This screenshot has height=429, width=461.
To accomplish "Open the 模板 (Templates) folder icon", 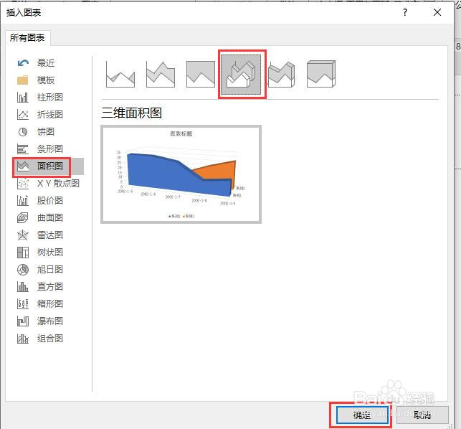I will coord(23,80).
